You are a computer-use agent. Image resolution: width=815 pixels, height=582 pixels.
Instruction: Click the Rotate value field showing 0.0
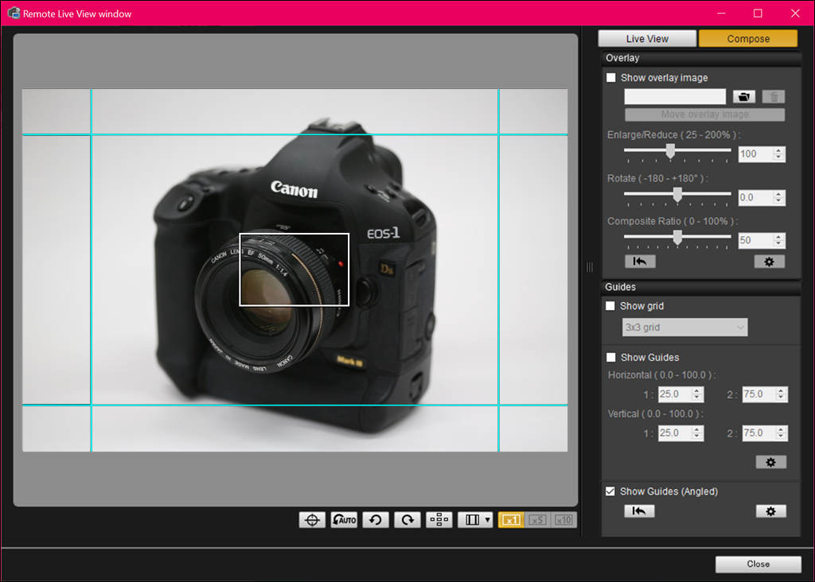click(x=756, y=197)
